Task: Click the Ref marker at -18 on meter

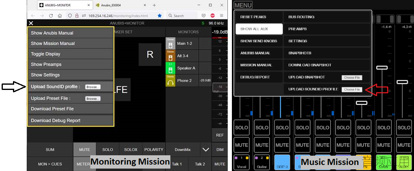Action: [x=220, y=88]
